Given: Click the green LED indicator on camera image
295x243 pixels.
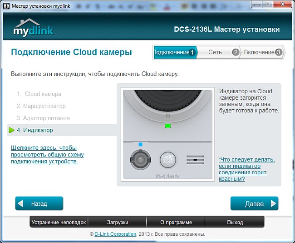Looking at the screenshot, I should [167, 125].
